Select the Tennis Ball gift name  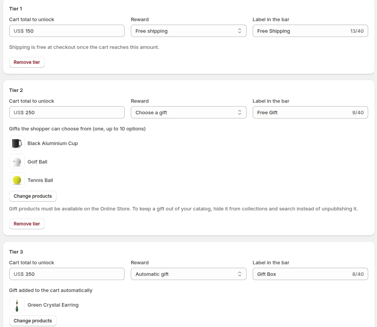coord(40,180)
